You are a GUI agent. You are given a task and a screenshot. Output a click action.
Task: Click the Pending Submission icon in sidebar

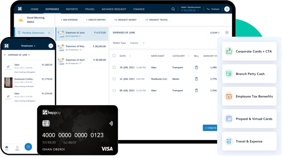coord(19,33)
